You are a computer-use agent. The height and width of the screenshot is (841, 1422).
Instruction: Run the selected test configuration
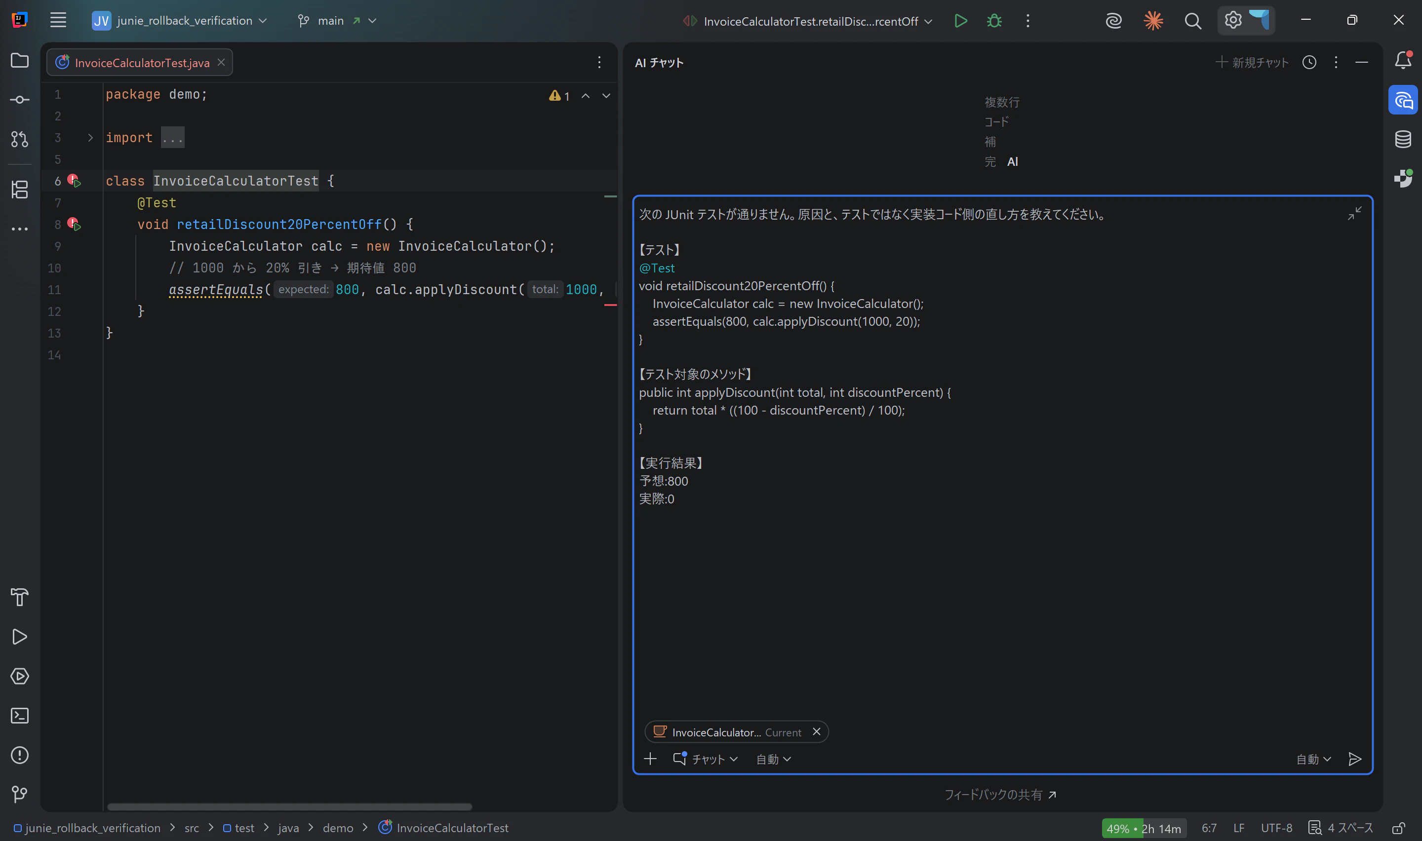tap(961, 21)
